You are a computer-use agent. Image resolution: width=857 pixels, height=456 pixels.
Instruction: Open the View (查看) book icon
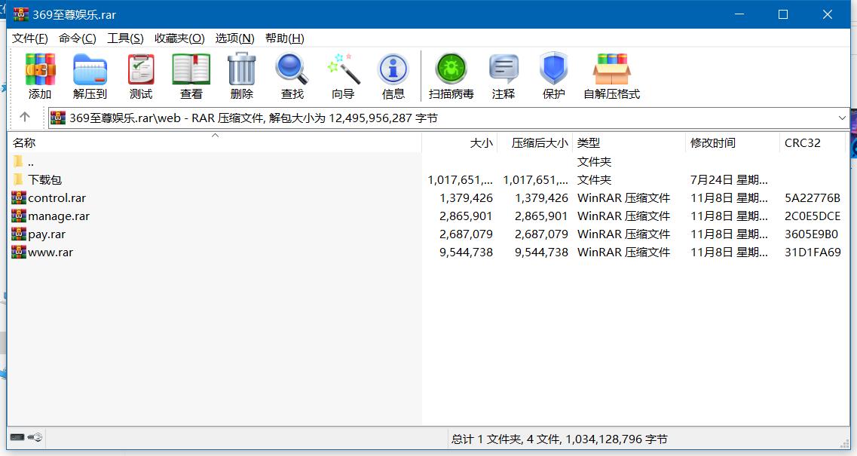191,76
